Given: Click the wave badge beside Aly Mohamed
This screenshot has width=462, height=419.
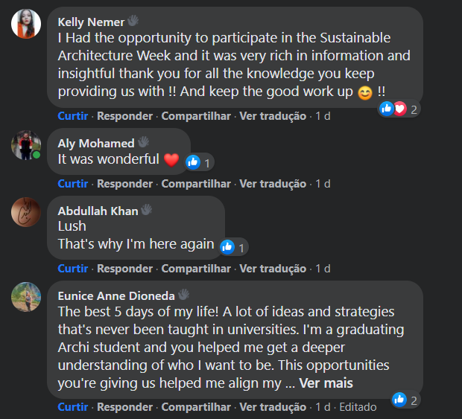Looking at the screenshot, I should click(x=144, y=142).
